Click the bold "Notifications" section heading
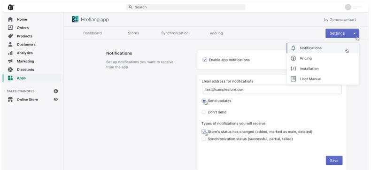This screenshot has width=371, height=170. click(x=119, y=53)
